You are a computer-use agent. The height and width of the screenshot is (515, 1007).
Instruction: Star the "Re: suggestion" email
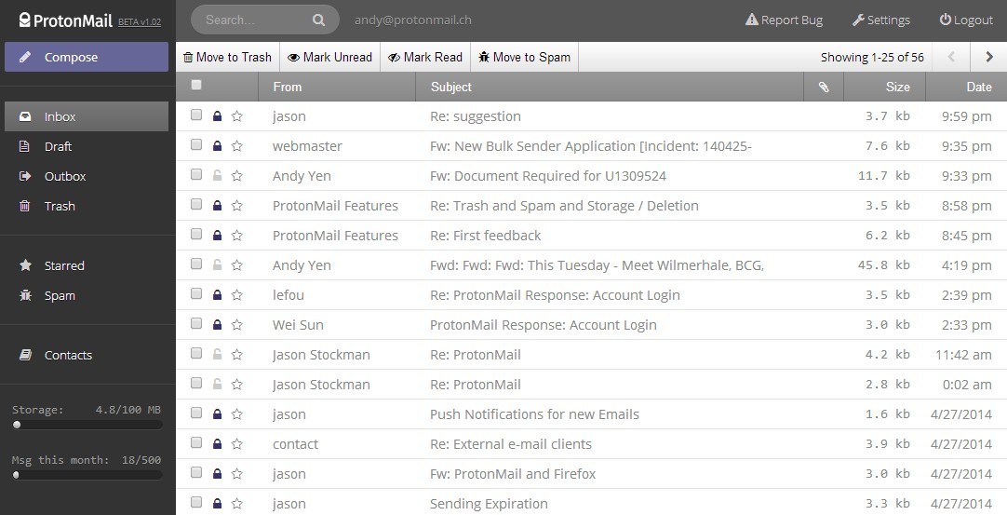click(x=237, y=116)
